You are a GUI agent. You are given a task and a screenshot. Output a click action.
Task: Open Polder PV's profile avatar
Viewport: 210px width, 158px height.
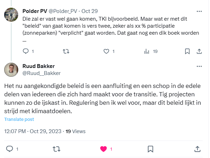click(11, 15)
